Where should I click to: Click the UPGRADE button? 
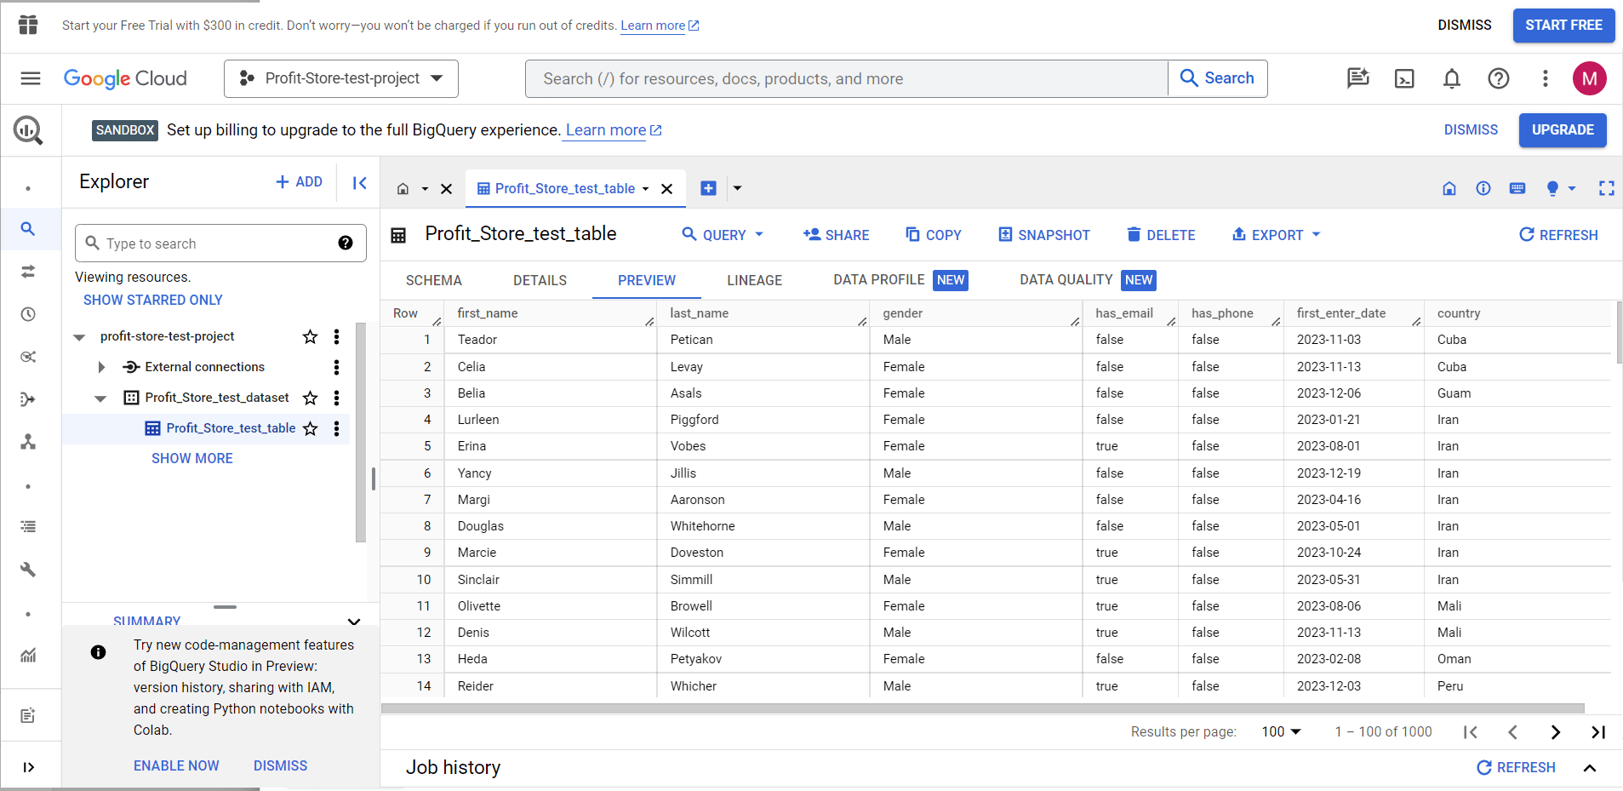point(1563,130)
